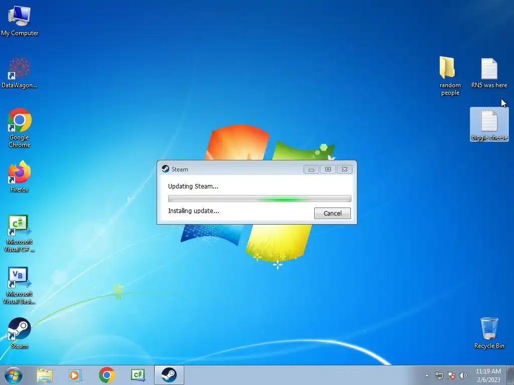
Task: Show hidden tray icons arrow
Action: tap(427, 375)
